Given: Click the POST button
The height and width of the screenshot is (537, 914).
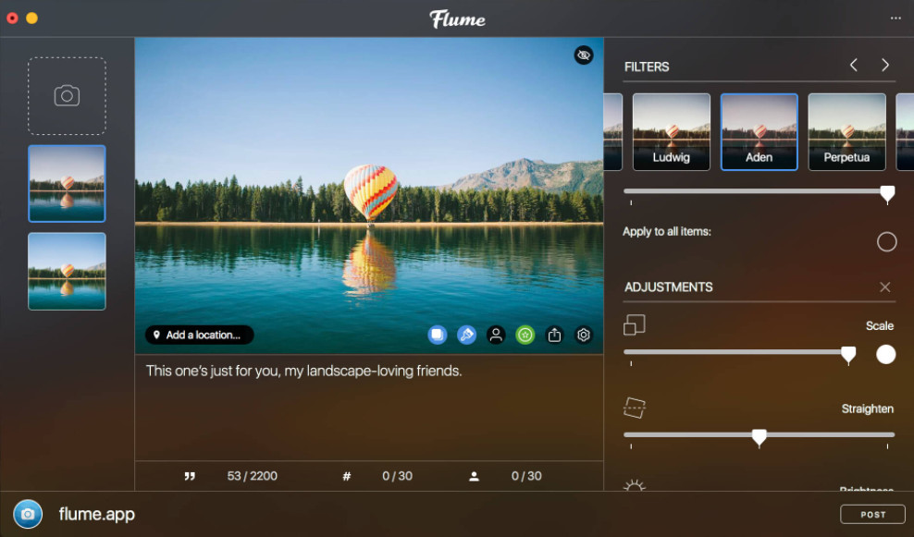Looking at the screenshot, I should [x=872, y=514].
